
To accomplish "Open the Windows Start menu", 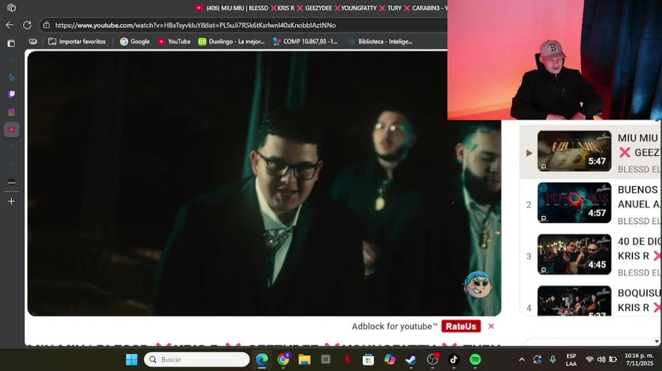I will (131, 359).
